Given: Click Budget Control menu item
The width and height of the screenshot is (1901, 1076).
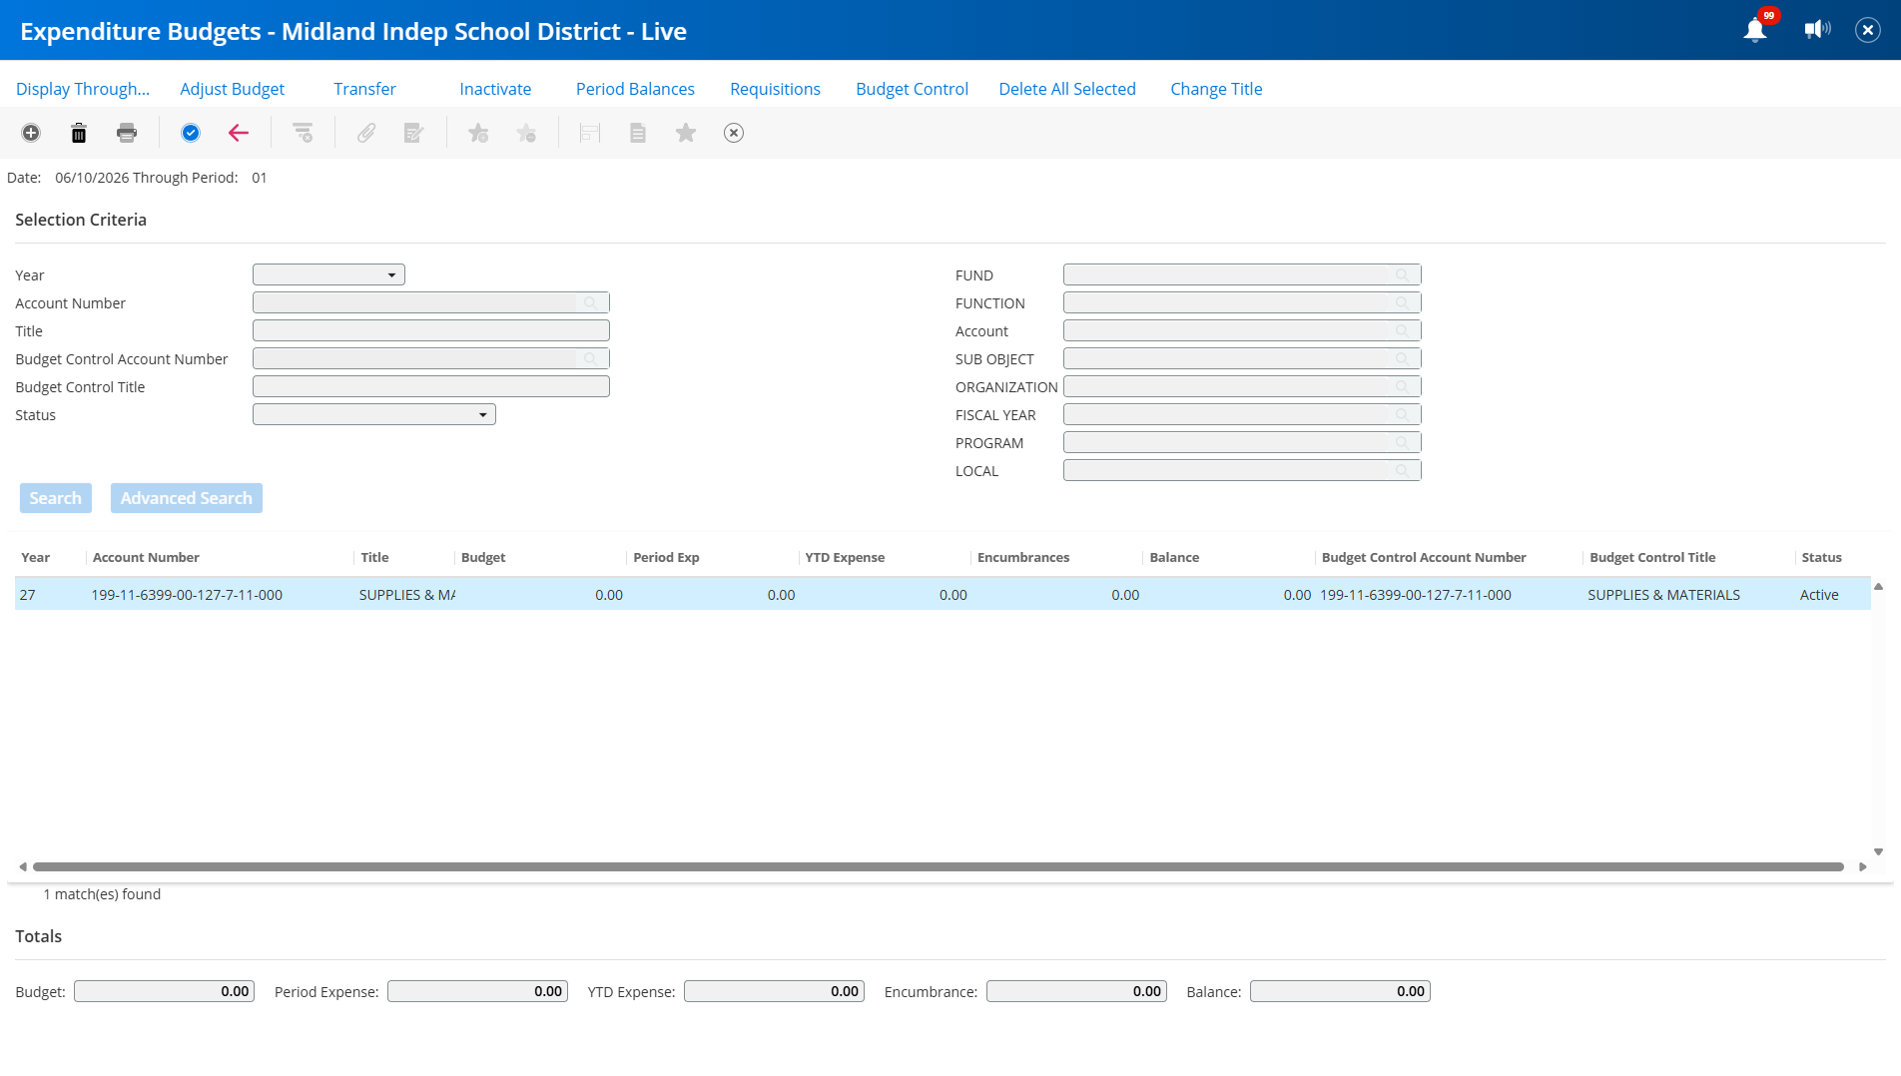Looking at the screenshot, I should (x=912, y=89).
